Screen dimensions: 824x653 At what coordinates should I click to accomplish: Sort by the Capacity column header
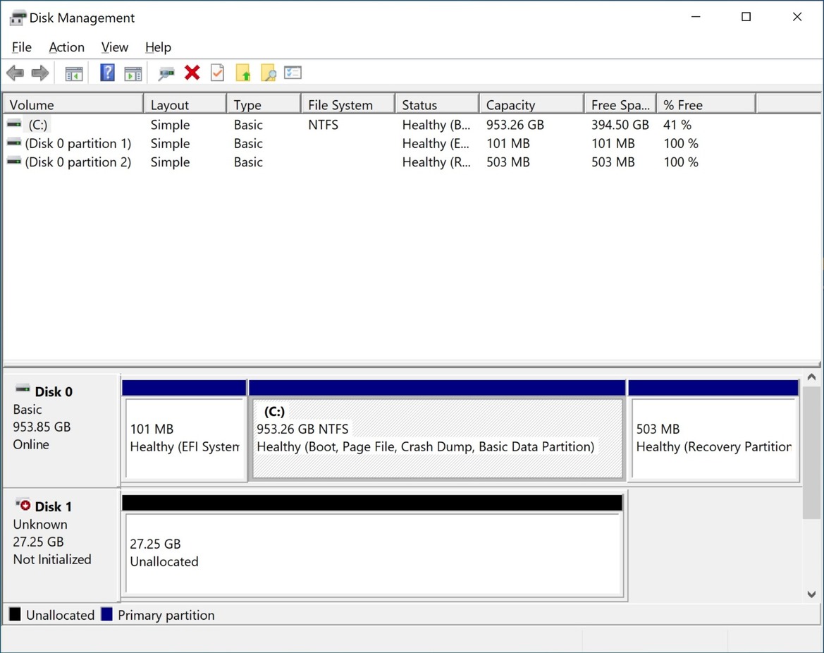(531, 104)
